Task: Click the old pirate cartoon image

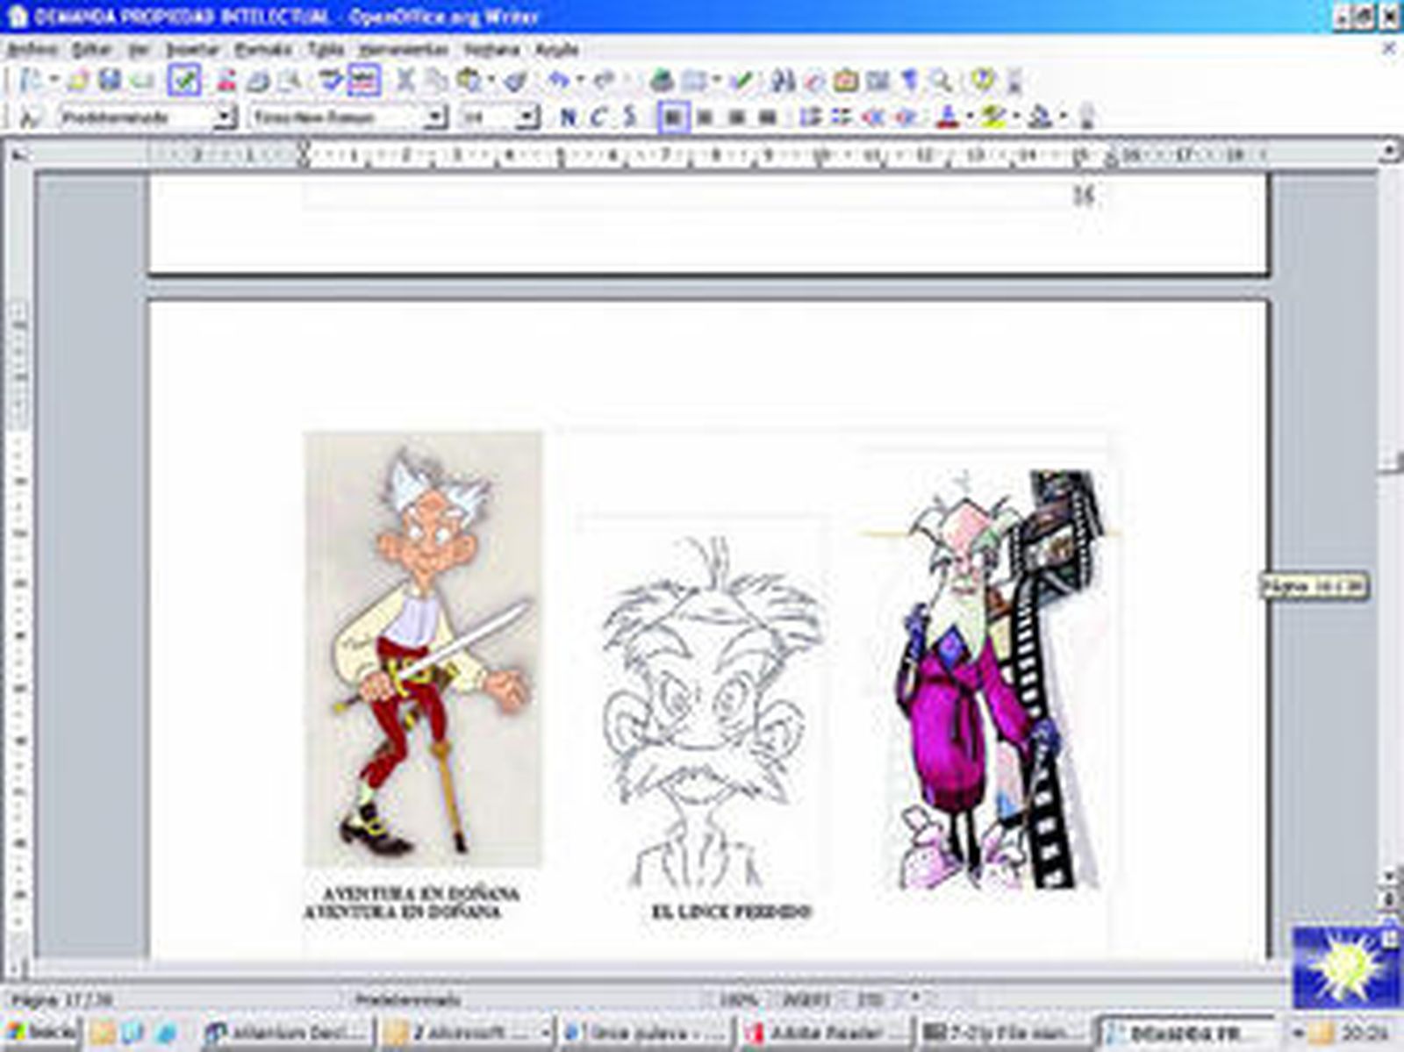Action: (423, 649)
